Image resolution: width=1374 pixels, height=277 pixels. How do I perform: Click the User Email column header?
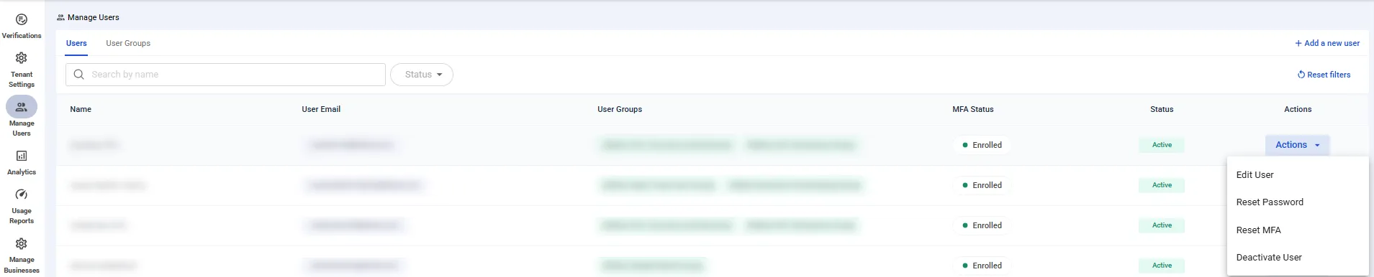321,109
